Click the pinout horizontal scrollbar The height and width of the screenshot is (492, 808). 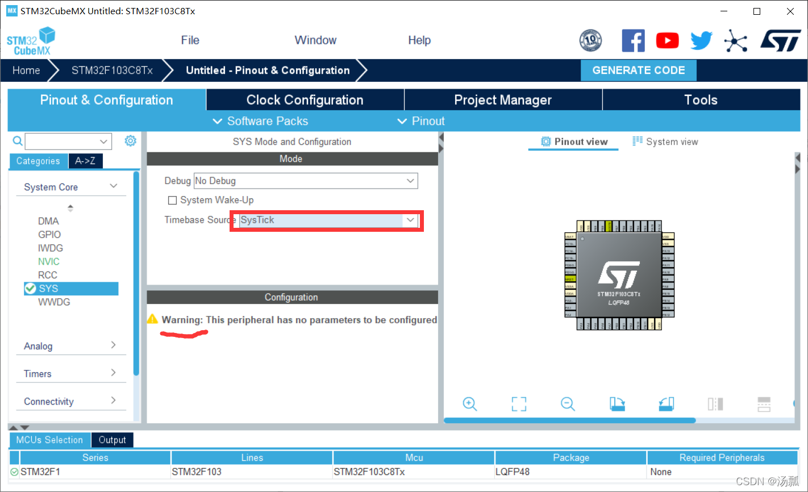pyautogui.click(x=570, y=420)
